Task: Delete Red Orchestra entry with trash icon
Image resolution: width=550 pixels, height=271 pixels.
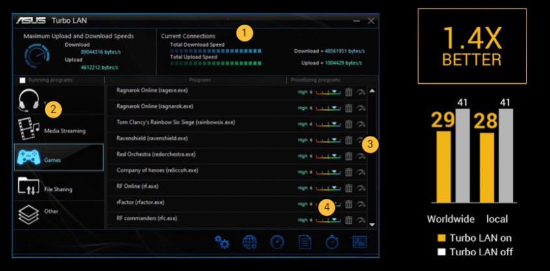Action: click(x=348, y=156)
